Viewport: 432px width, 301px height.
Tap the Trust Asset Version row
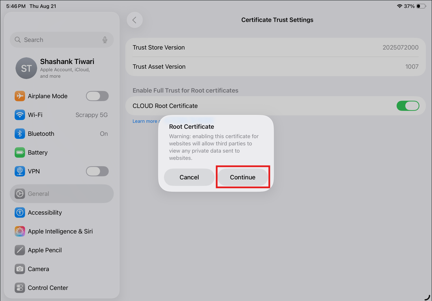pyautogui.click(x=276, y=67)
